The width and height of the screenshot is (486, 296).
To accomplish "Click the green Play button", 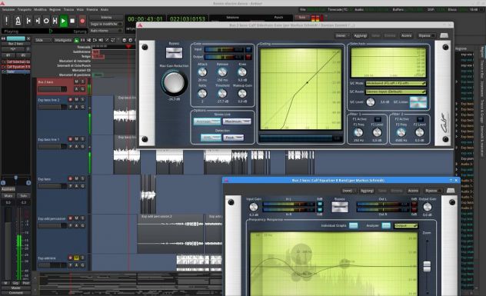I will [64, 21].
